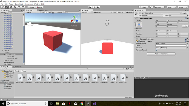This screenshot has height=106, width=189.
Task: Click the Step forward button
Action: tap(98, 7)
